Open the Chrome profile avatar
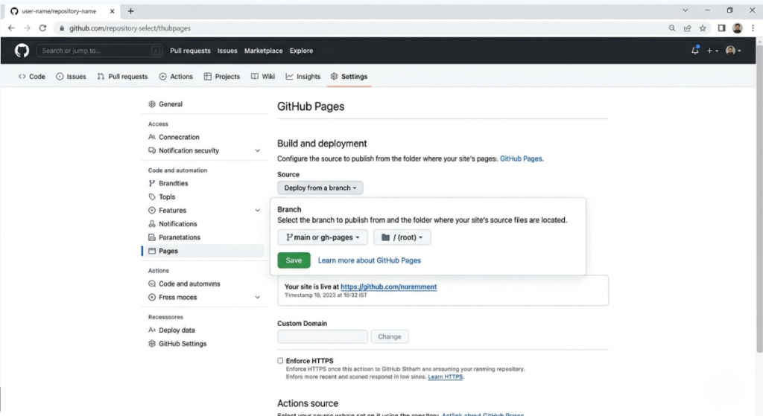This screenshot has height=416, width=763. coord(737,28)
